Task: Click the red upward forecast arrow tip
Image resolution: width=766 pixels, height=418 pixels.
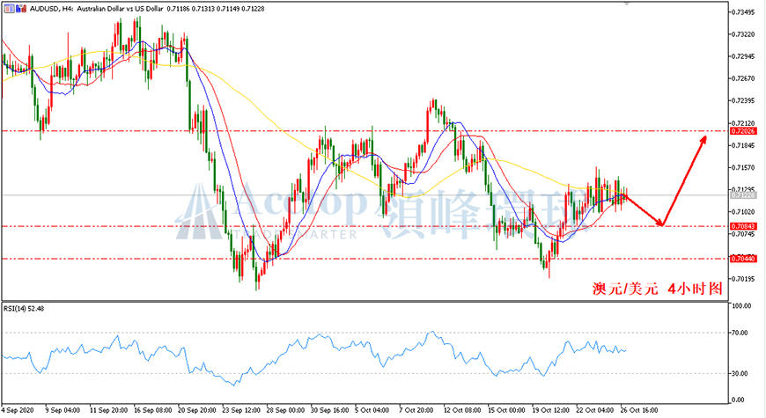Action: (x=704, y=139)
